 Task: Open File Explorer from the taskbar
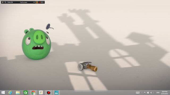18,93
